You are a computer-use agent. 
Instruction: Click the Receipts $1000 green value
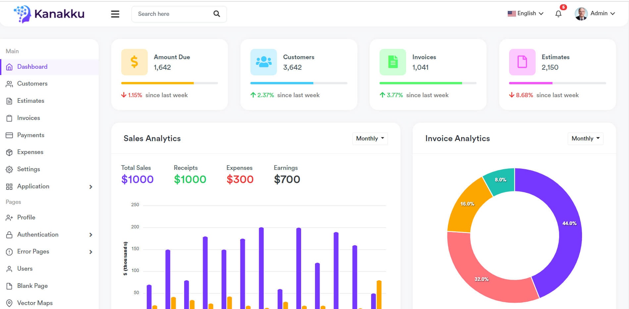190,179
